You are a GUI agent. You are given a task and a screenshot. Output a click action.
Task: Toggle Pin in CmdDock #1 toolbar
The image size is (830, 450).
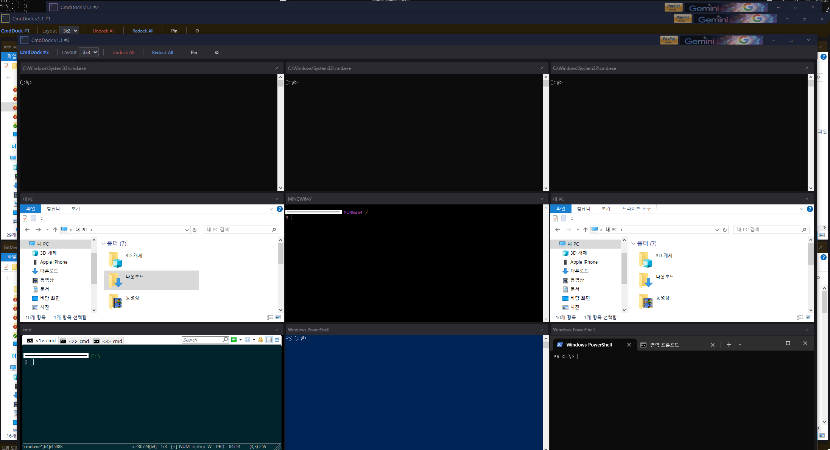[174, 31]
